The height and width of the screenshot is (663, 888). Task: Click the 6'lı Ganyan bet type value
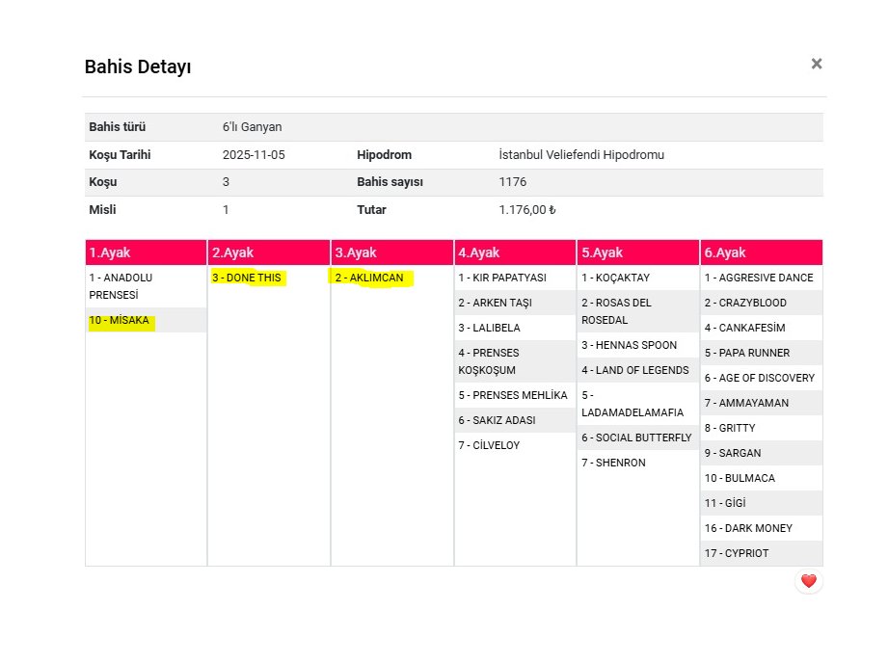[x=252, y=127]
